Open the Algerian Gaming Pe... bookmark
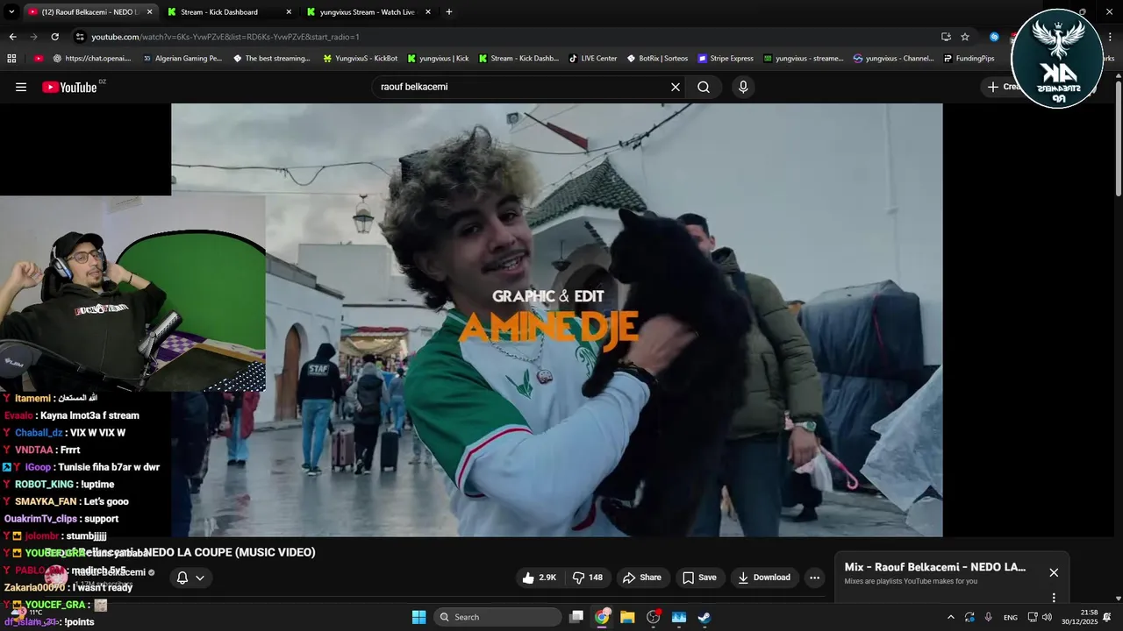 click(x=182, y=59)
